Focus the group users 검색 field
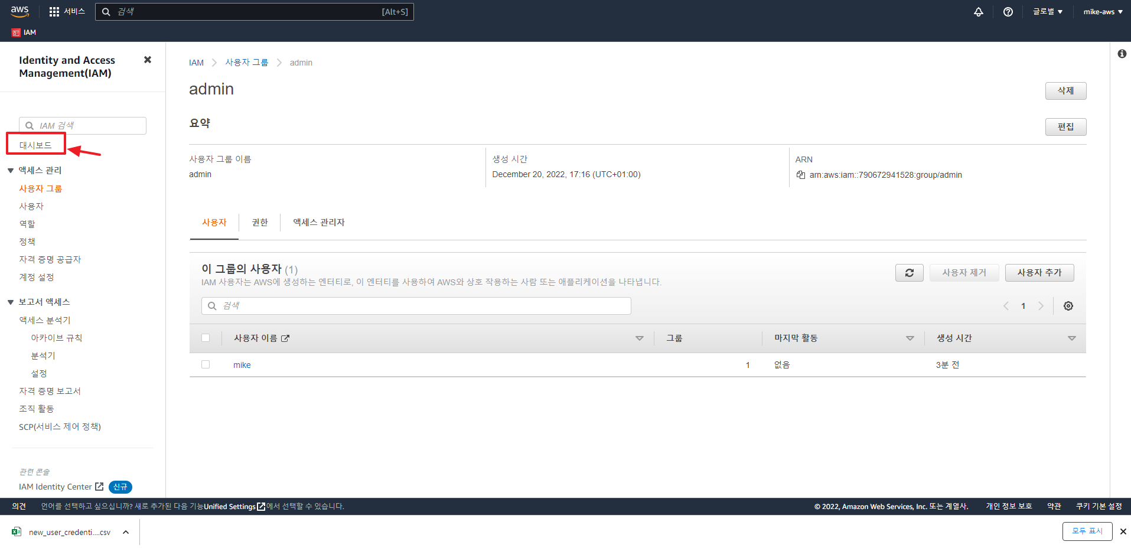 coord(416,306)
